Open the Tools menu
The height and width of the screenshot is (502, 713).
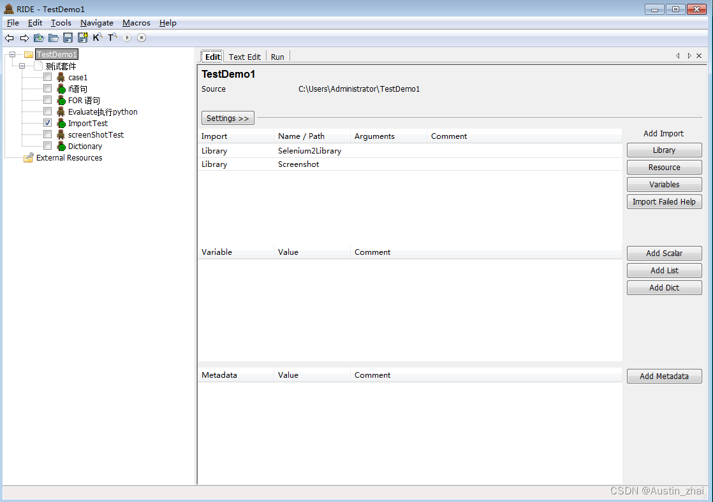click(x=61, y=23)
